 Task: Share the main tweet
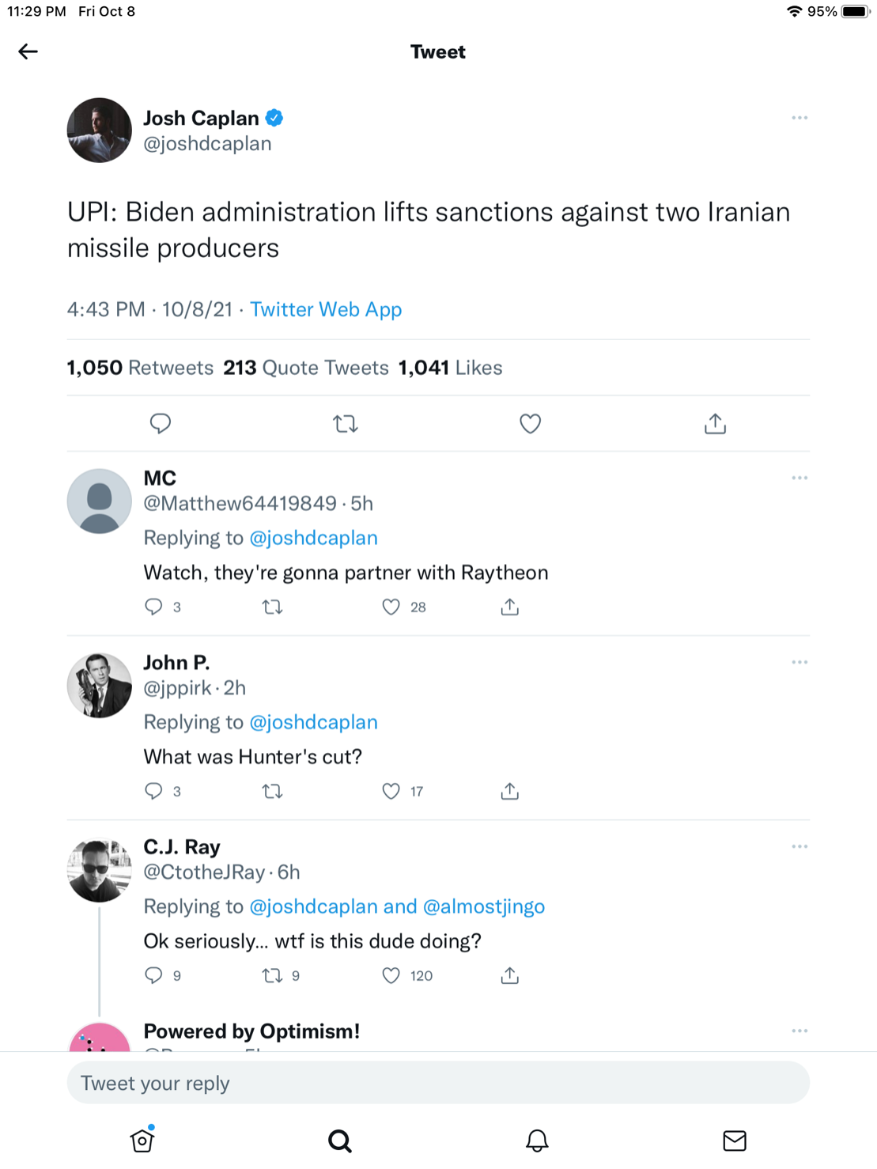pos(715,424)
